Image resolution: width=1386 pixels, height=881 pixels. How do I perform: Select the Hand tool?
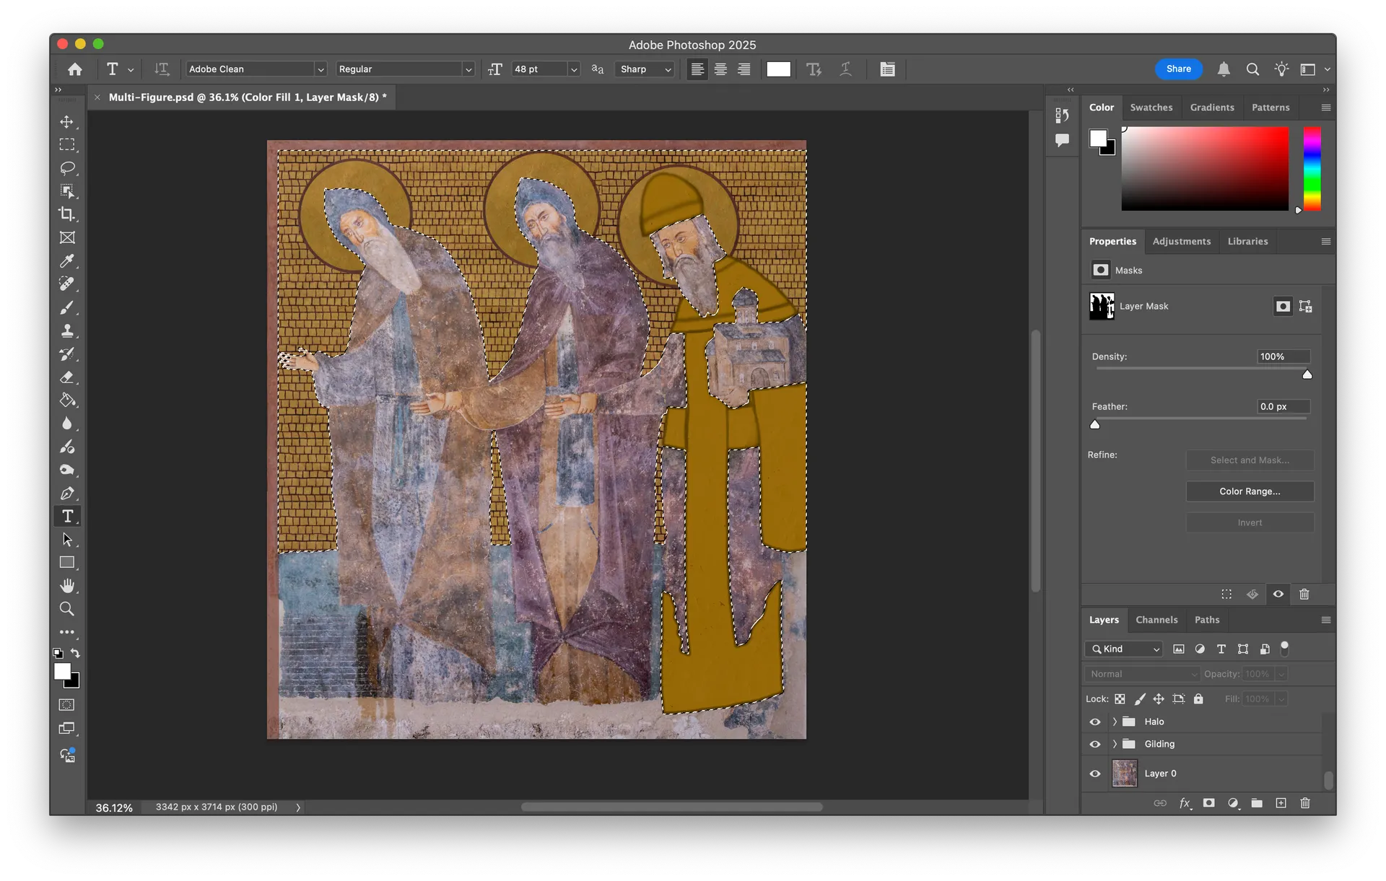pyautogui.click(x=66, y=585)
